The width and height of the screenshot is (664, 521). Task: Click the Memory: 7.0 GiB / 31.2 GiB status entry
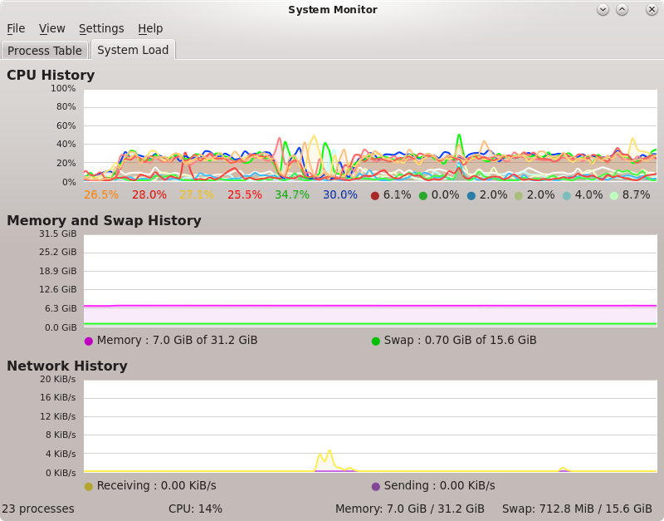click(410, 509)
